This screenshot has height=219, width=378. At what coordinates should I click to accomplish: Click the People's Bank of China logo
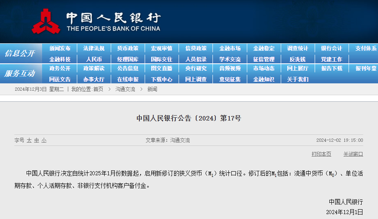pyautogui.click(x=46, y=21)
